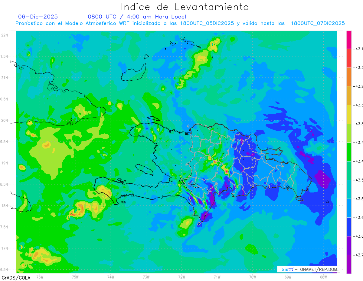Click the '1800UTC_07DIC2025' valid-until time

[x=318, y=23]
